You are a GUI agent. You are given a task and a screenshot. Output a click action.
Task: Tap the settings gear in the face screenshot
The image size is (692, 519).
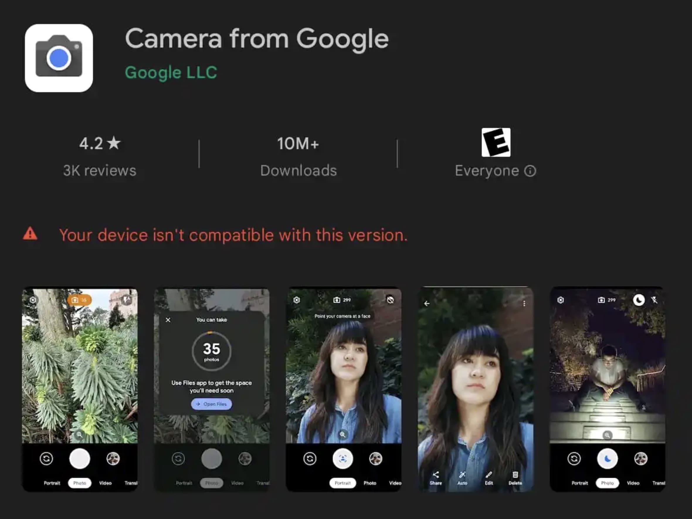(x=296, y=300)
